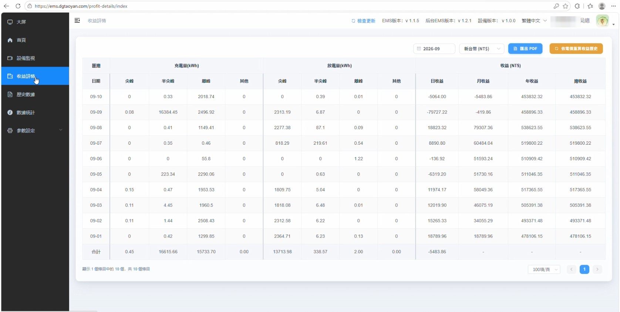Open the browser favorites list icon
620x312 pixels.
click(590, 6)
